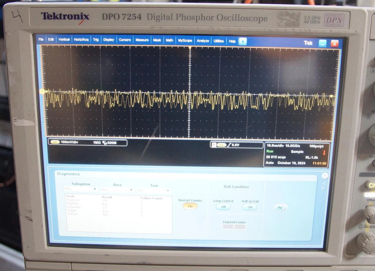Open the MyScope menu
The image size is (375, 271).
pyautogui.click(x=185, y=41)
